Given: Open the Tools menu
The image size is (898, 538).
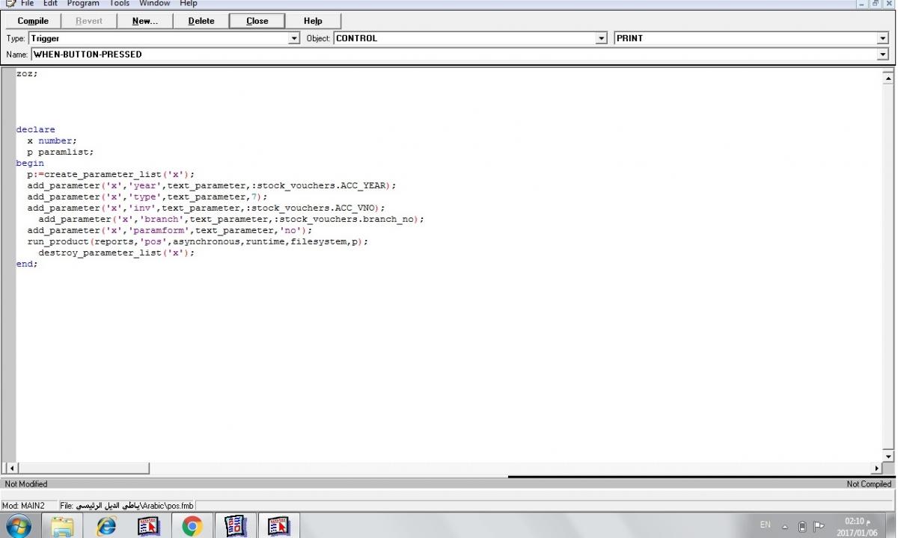Looking at the screenshot, I should (x=120, y=4).
